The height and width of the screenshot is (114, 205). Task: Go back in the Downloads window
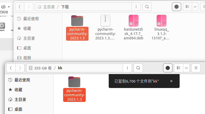click(20, 7)
